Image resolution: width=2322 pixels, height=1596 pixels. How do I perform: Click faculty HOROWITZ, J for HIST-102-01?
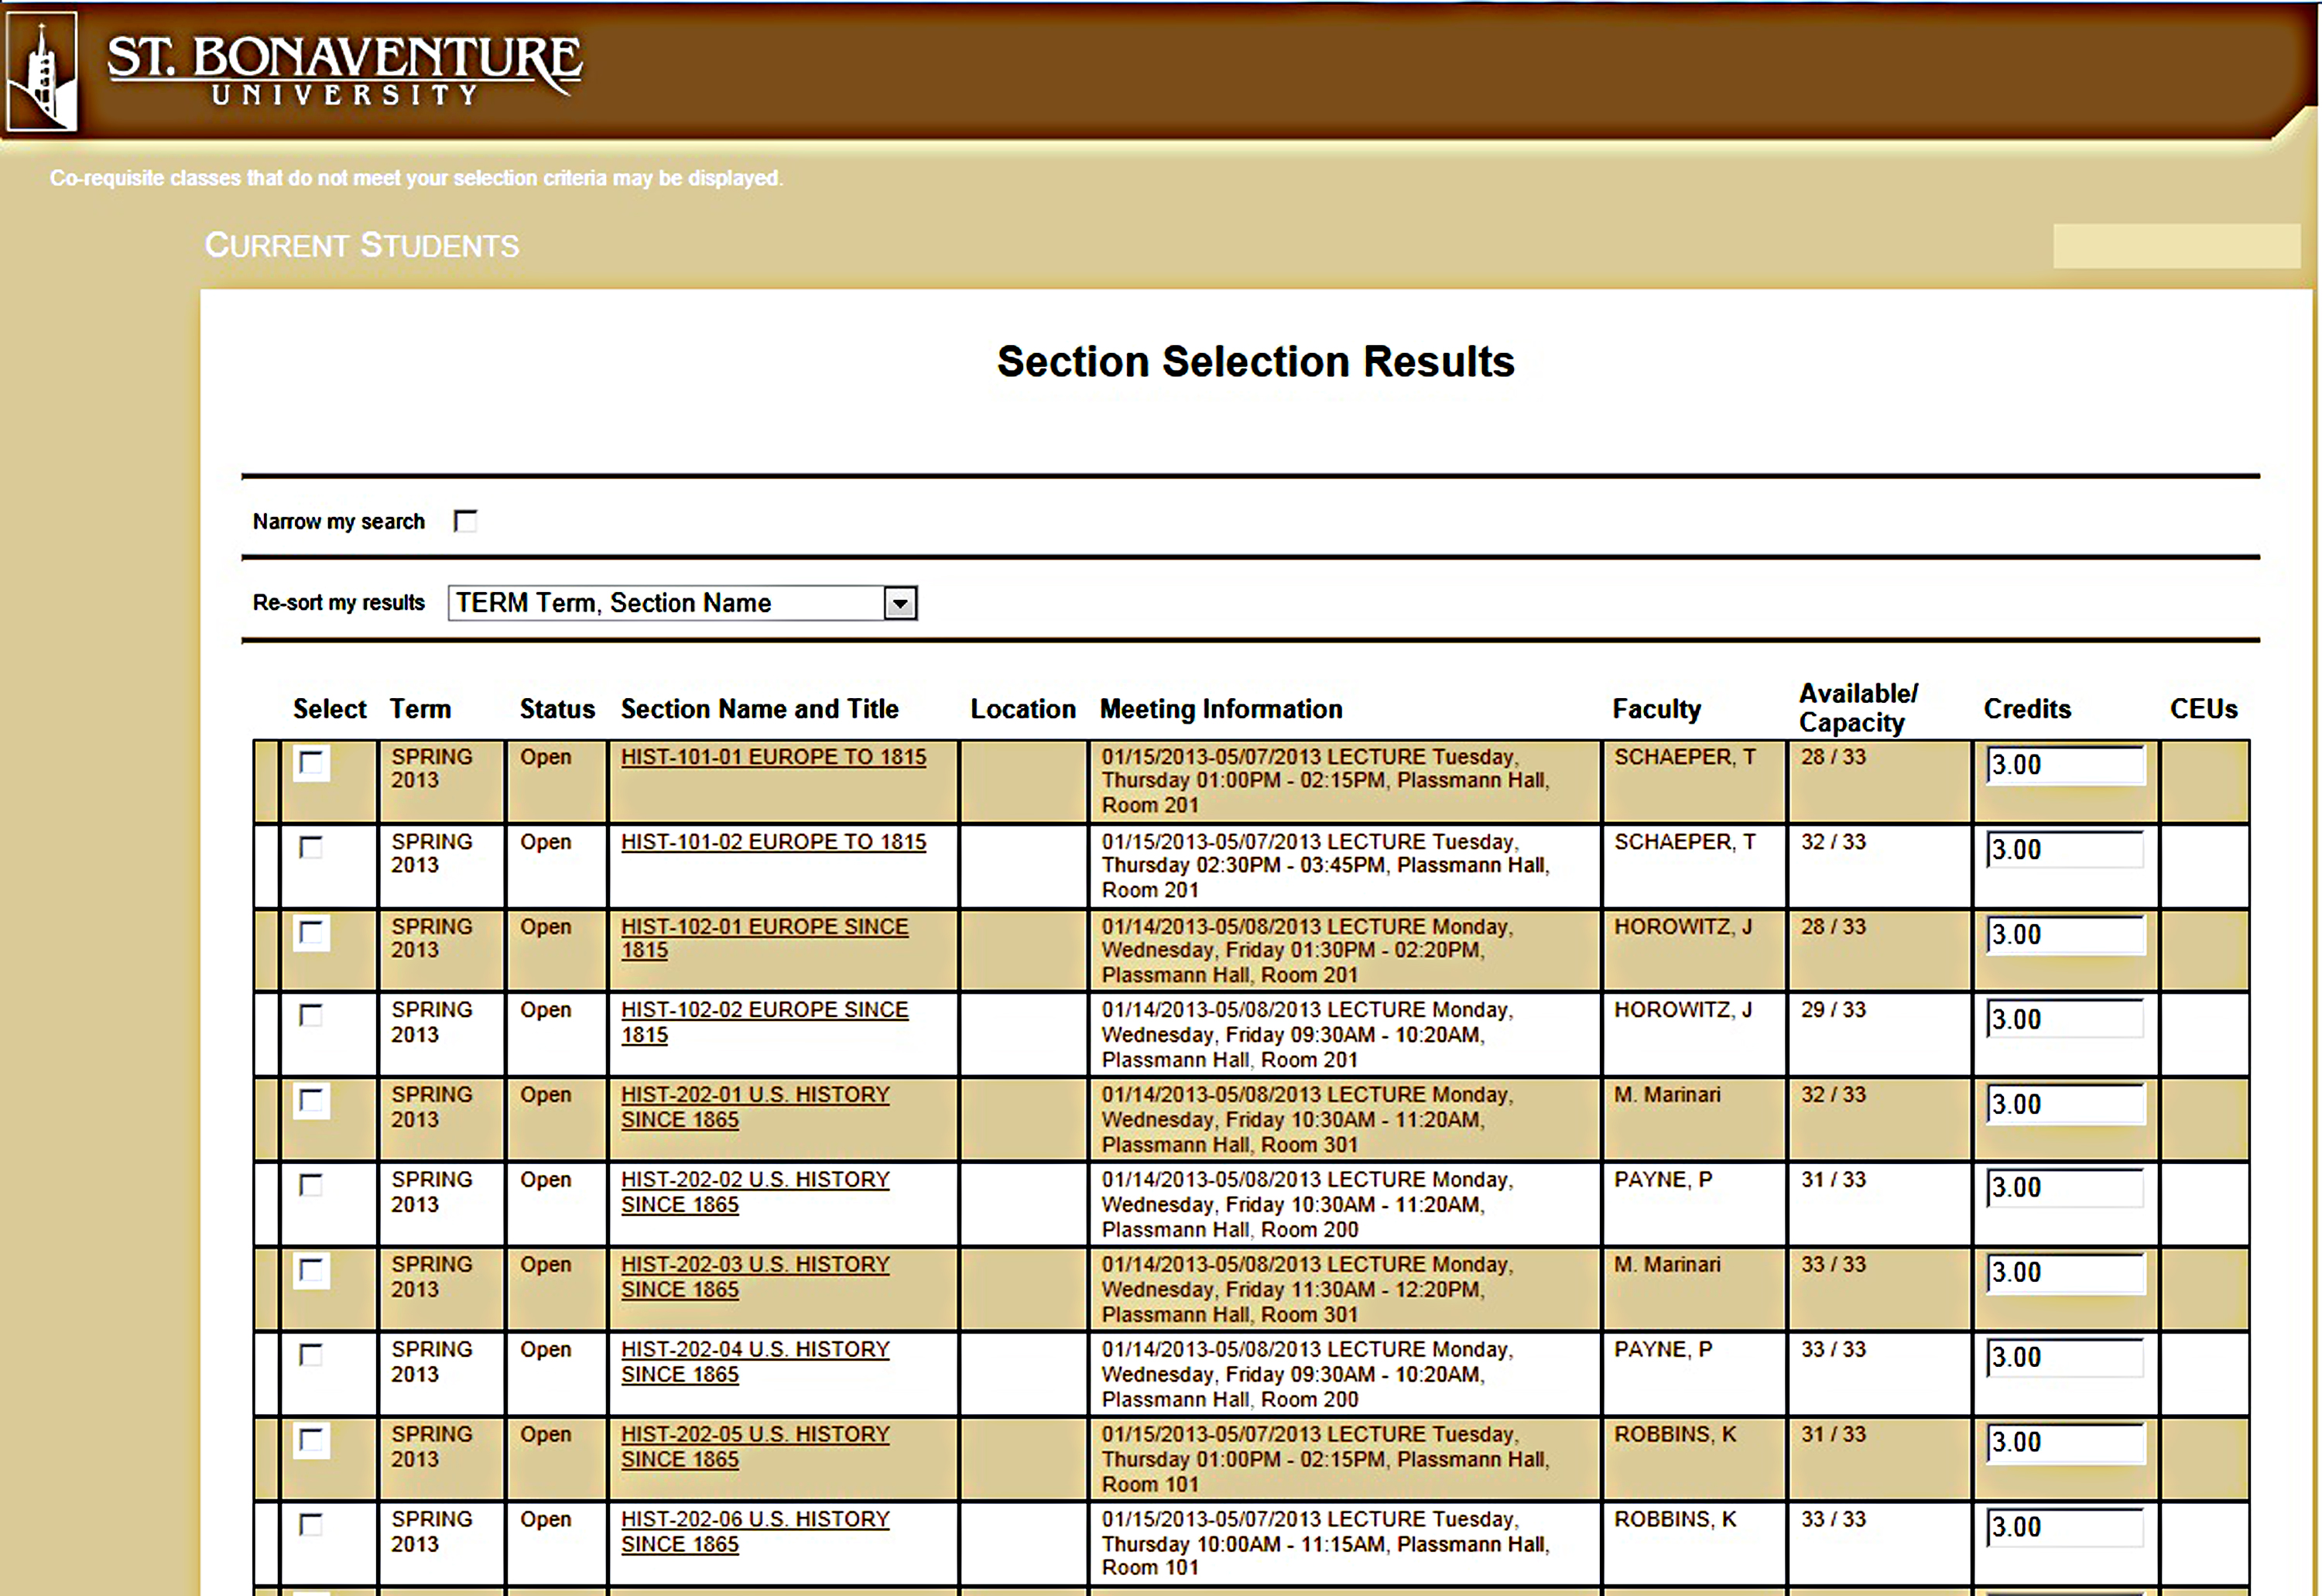1683,927
